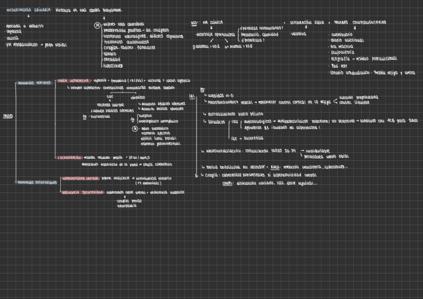The width and height of the screenshot is (423, 299).
Task: Click the 'Cuestionario' item in tests list
Action: [342, 34]
